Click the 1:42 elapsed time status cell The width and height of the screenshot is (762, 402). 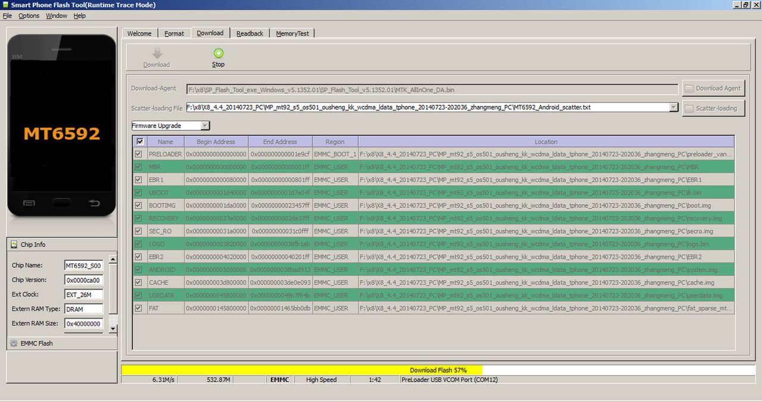(x=374, y=379)
